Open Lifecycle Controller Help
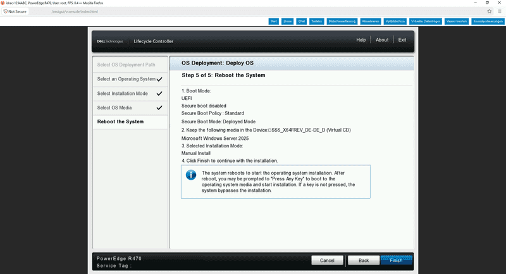Screen dimensions: 506x274 click(x=361, y=40)
